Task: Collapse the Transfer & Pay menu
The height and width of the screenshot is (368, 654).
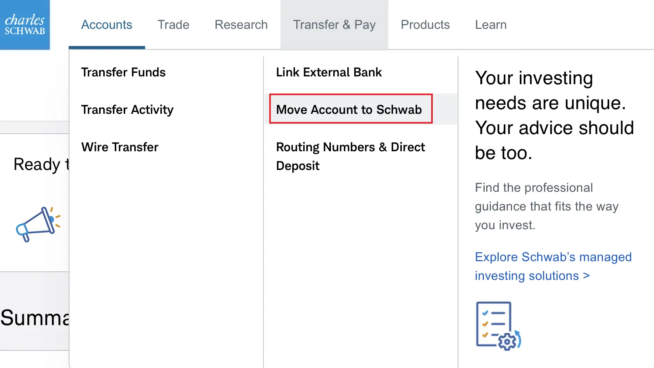Action: tap(334, 25)
